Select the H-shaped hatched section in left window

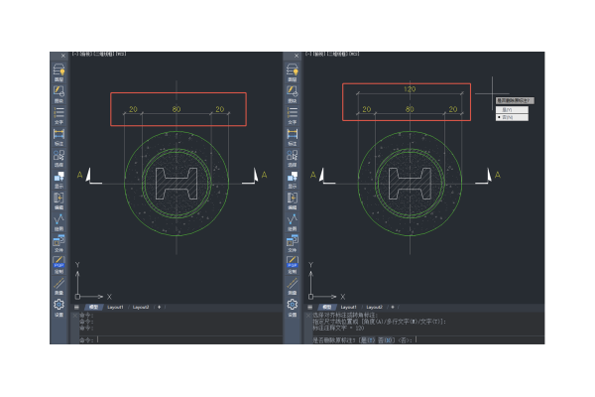click(177, 184)
